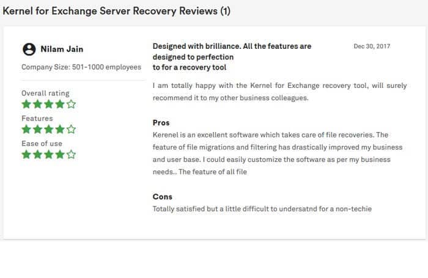Click the Cons text about non-techie
428x278 pixels.
[262, 209]
